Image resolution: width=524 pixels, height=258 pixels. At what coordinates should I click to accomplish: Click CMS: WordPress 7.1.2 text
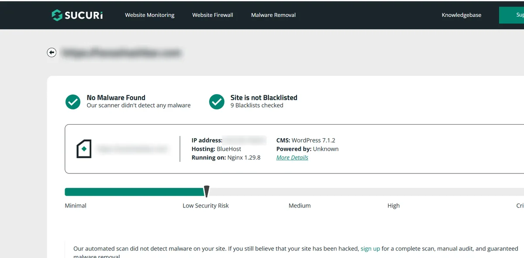coord(306,140)
